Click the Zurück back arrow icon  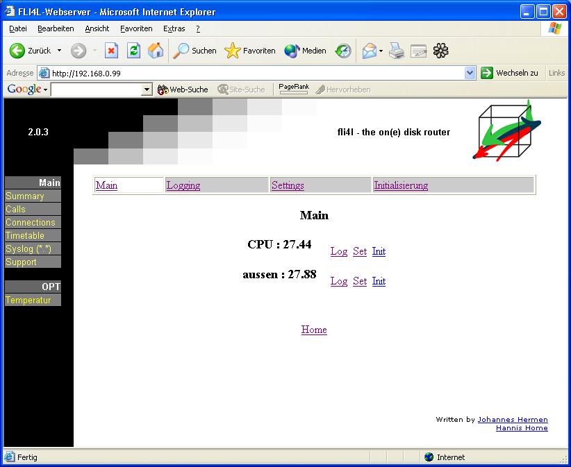point(17,51)
